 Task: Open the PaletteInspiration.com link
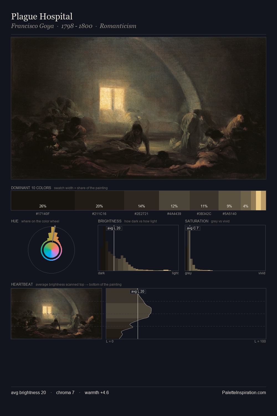click(x=244, y=393)
